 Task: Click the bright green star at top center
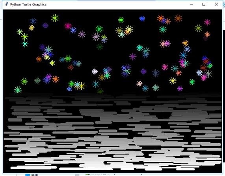[x=121, y=20]
